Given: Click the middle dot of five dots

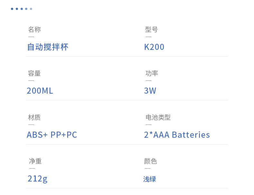Looking at the screenshot, I should point(22,9).
